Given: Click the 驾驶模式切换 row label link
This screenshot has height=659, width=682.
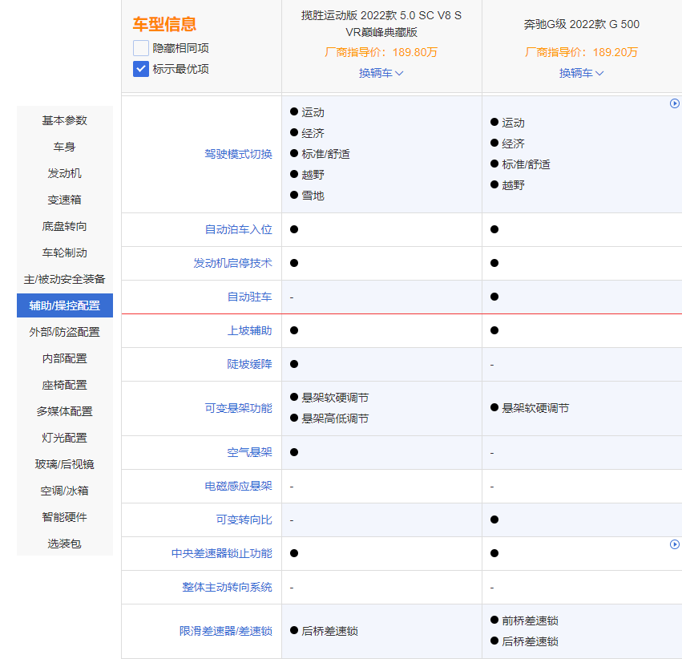Looking at the screenshot, I should click(237, 155).
